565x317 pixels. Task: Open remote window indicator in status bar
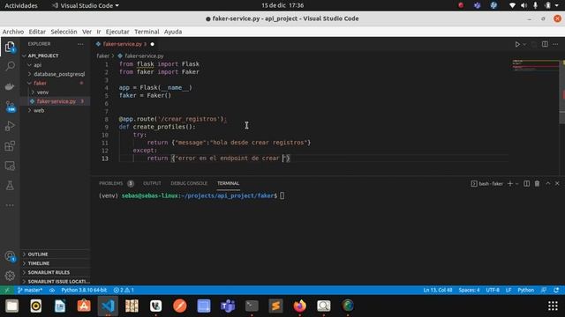pyautogui.click(x=6, y=290)
